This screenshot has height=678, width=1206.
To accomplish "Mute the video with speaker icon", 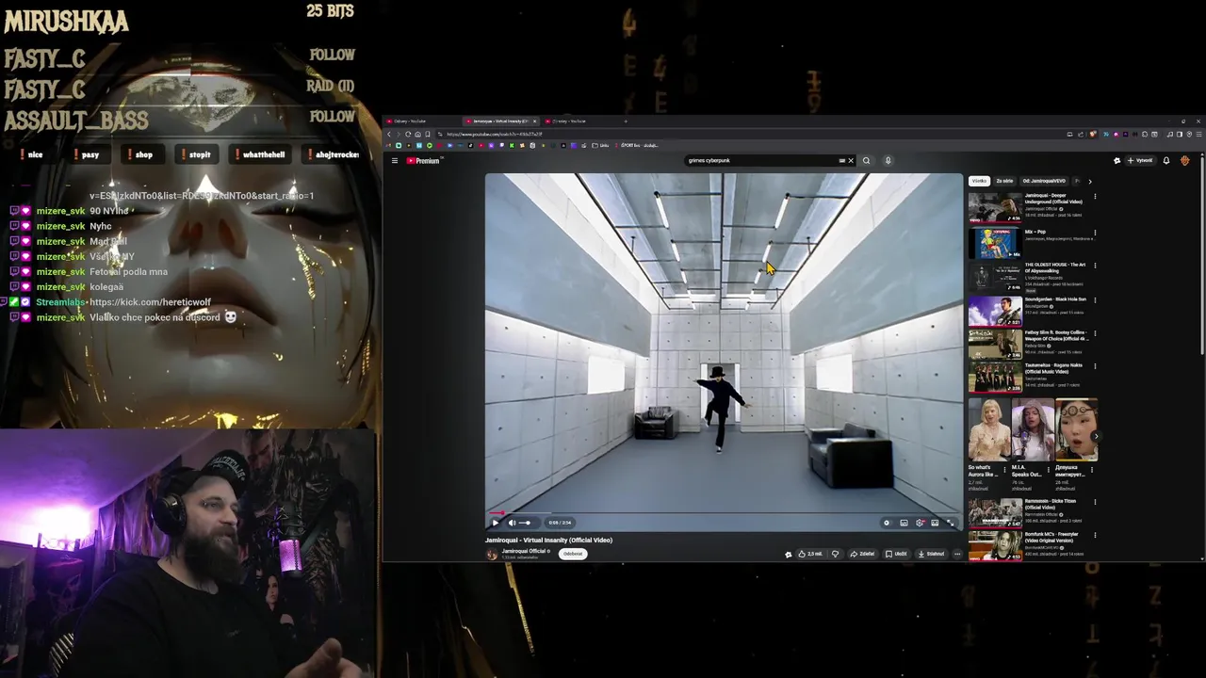I will pyautogui.click(x=512, y=523).
